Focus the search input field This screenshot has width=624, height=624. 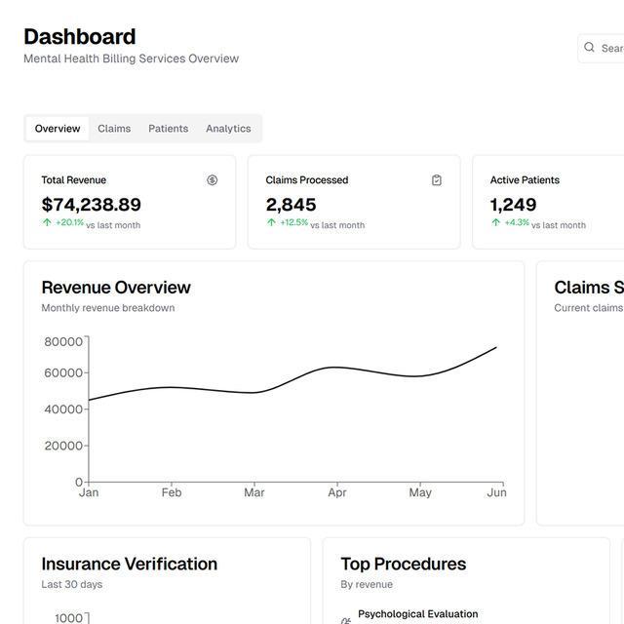pyautogui.click(x=610, y=48)
